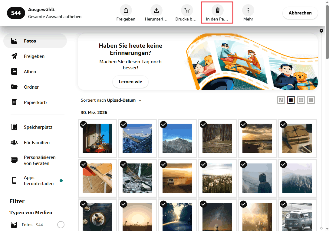The image size is (329, 231).
Task: Switch to the leftmost mosaic grid view icon
Action: [281, 100]
